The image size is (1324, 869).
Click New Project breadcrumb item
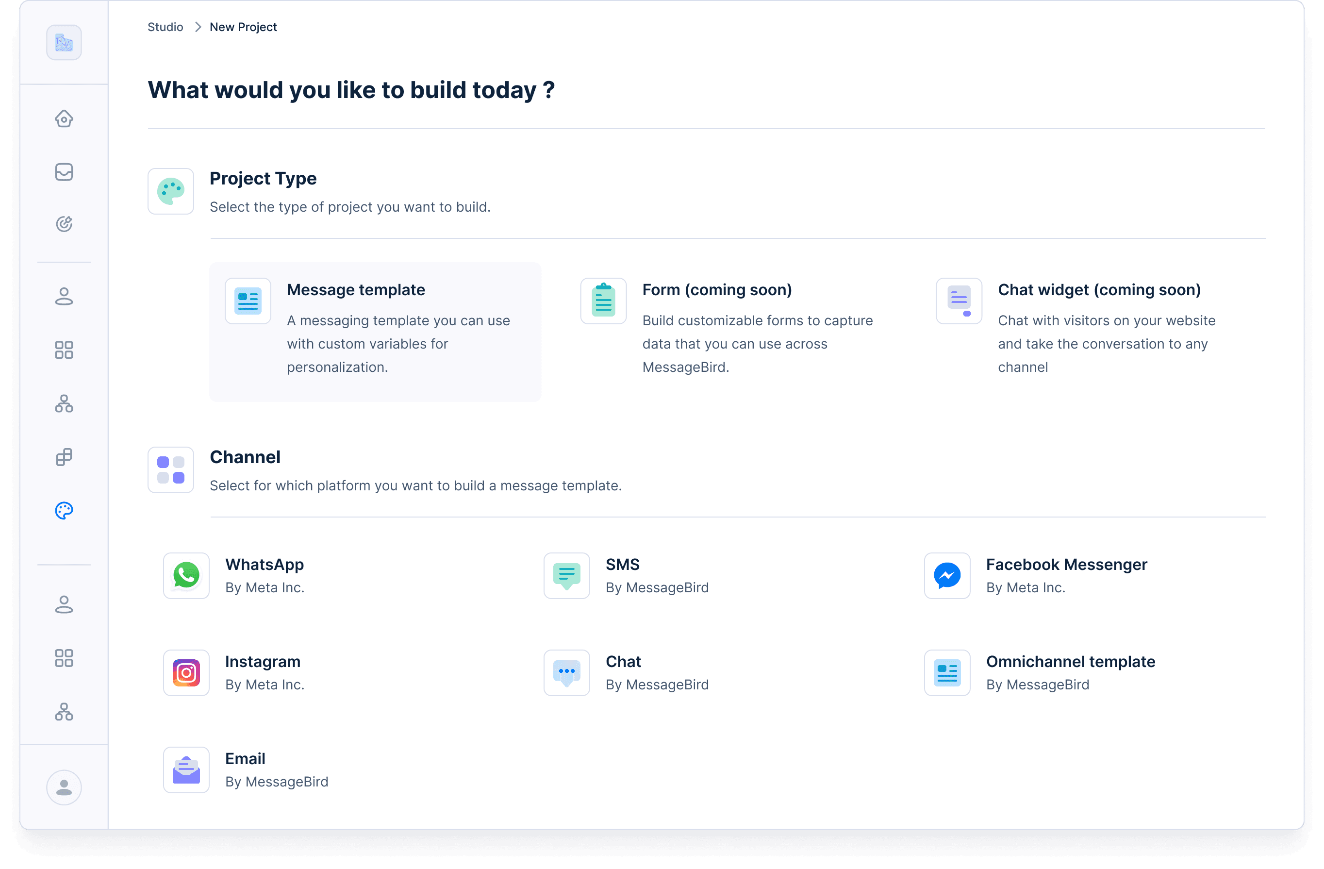pos(243,27)
